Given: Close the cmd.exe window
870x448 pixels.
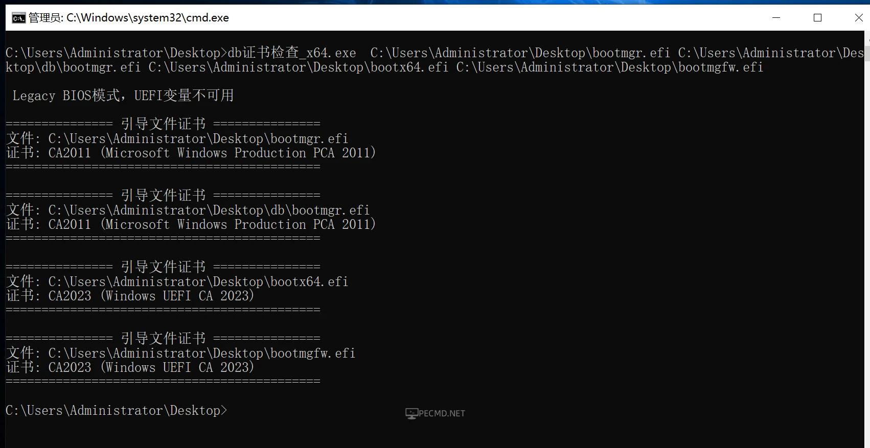Looking at the screenshot, I should tap(858, 18).
